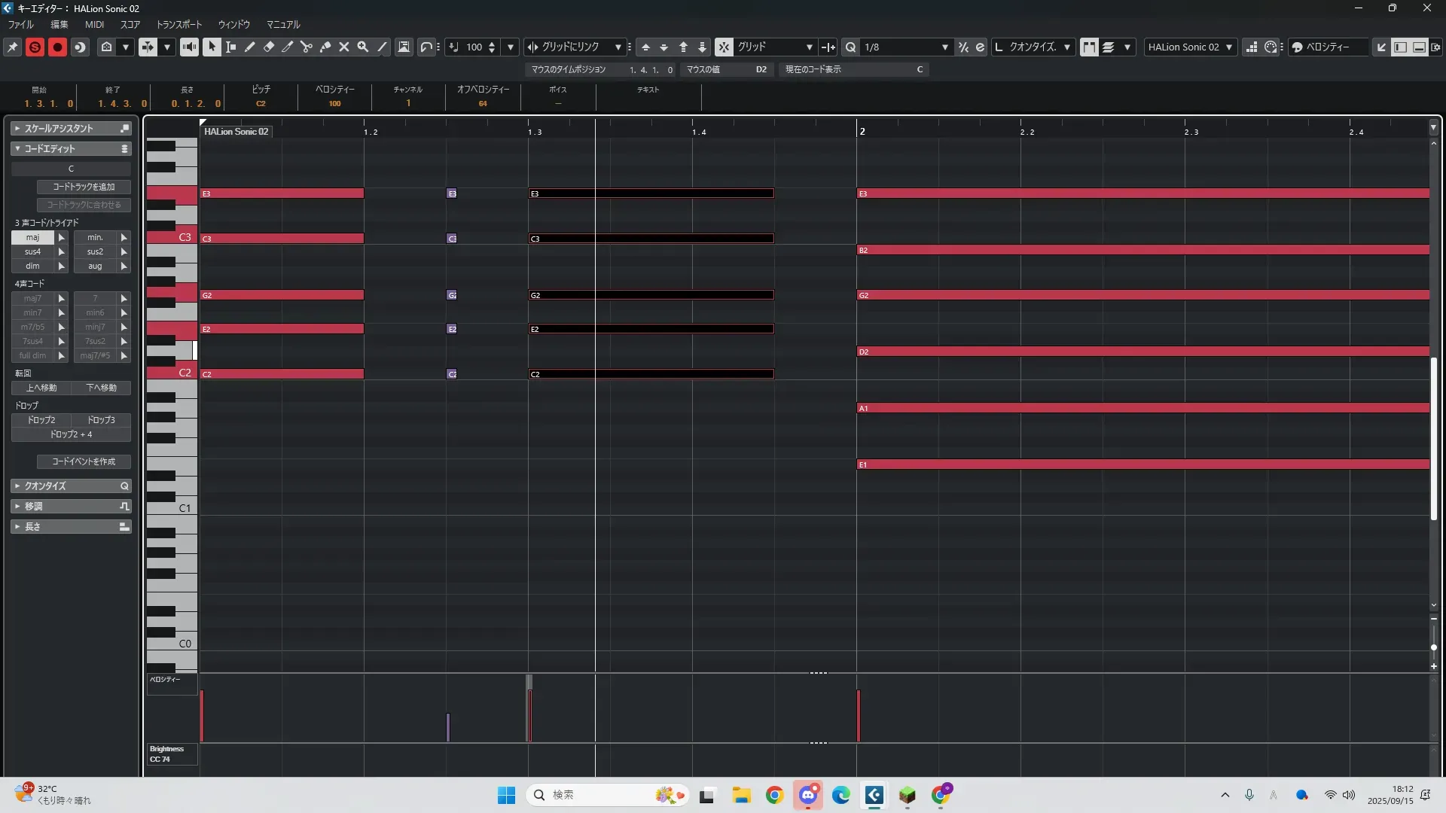This screenshot has height=813, width=1446.
Task: Click the コードイベントを作成 button
Action: [84, 461]
